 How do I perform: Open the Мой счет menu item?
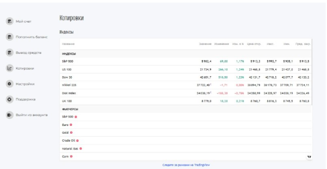(24, 22)
